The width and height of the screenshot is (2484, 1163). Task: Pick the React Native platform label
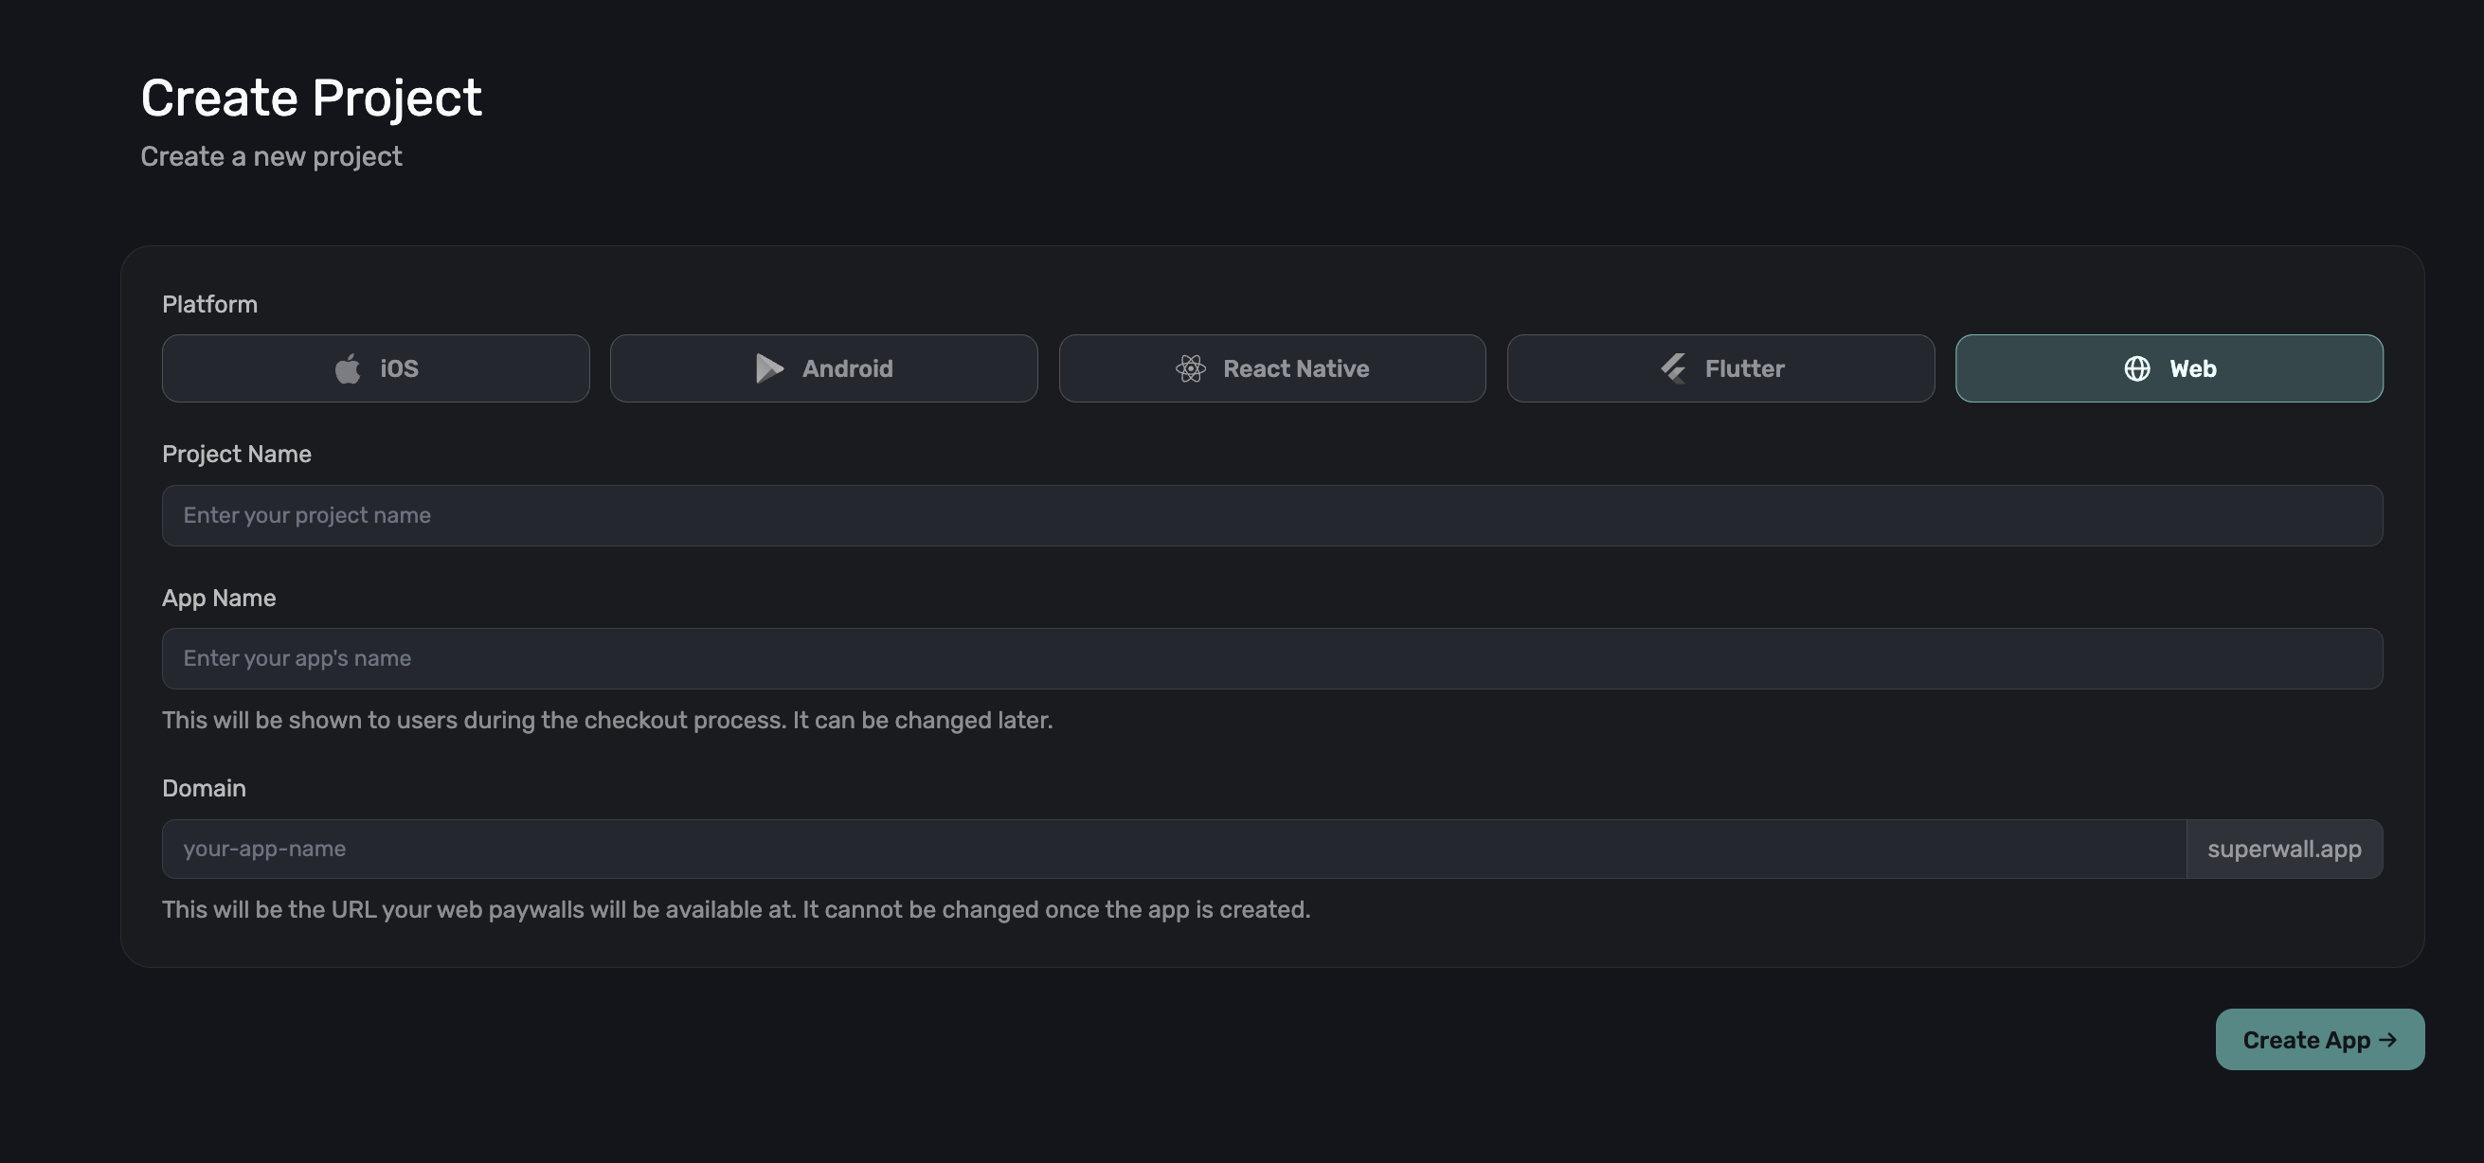pos(1295,368)
